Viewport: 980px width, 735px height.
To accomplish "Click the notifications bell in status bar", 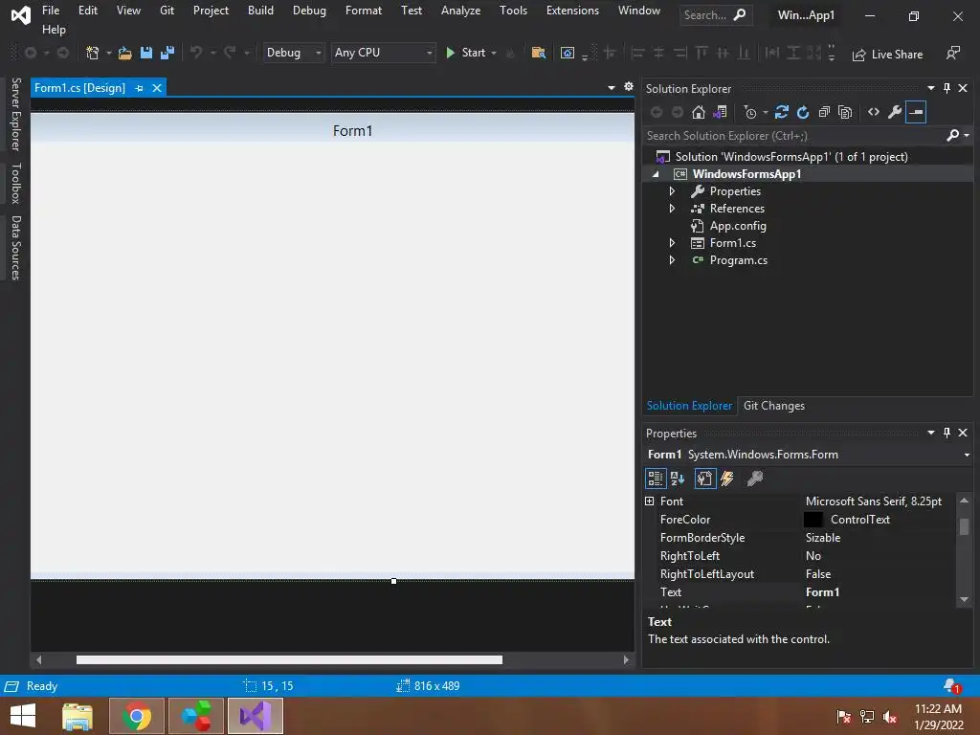I will [951, 685].
